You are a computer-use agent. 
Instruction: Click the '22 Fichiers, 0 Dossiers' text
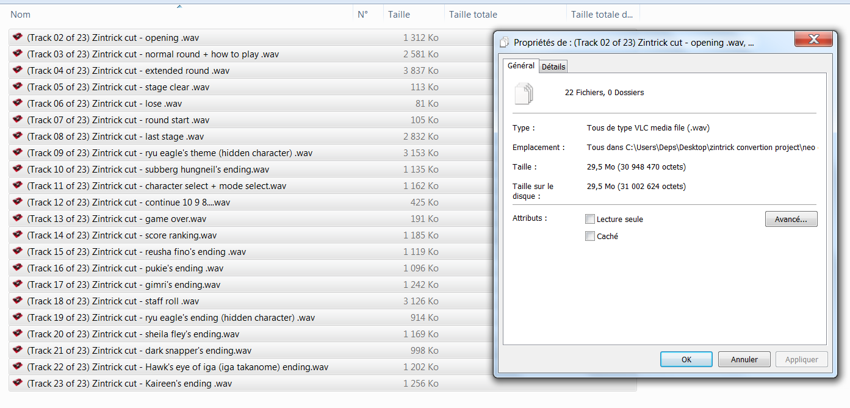click(604, 93)
